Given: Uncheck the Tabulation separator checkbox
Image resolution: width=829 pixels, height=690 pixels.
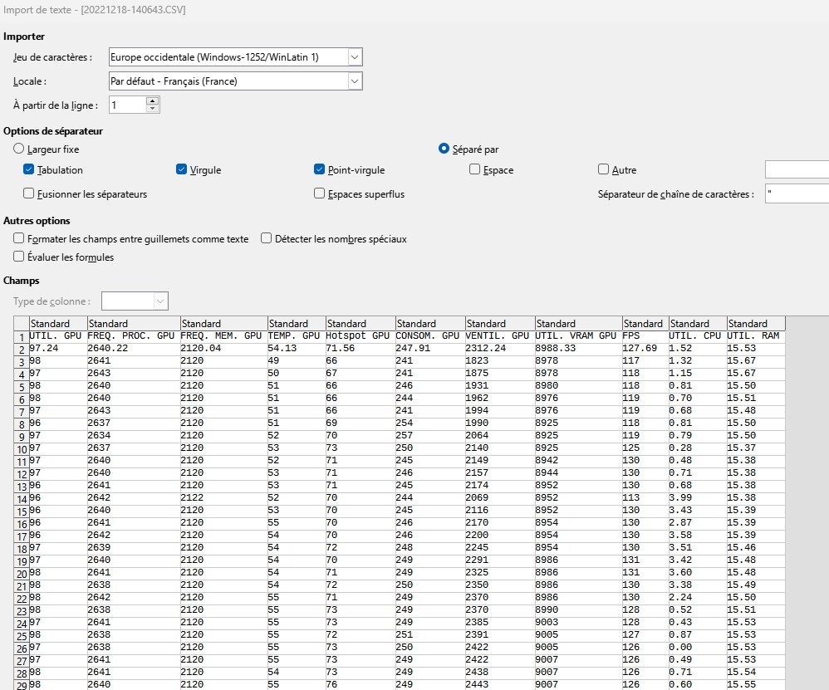Looking at the screenshot, I should tap(29, 169).
